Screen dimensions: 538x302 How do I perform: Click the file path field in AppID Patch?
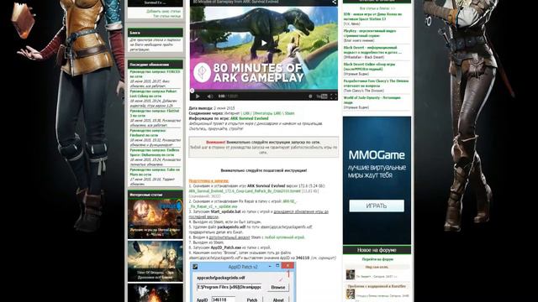click(230, 287)
